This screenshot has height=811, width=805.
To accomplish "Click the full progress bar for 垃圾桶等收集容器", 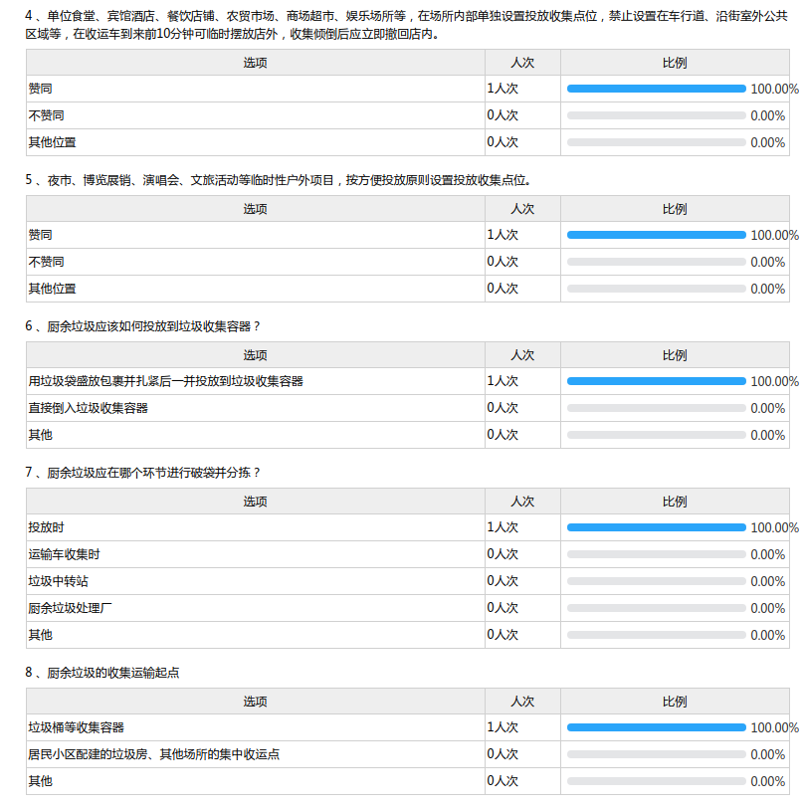I will pos(656,727).
